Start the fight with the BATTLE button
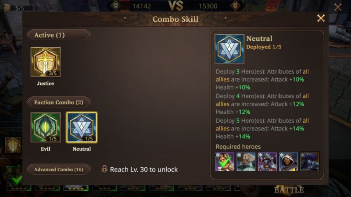Viewport: 351px width, 197px height. [289, 190]
